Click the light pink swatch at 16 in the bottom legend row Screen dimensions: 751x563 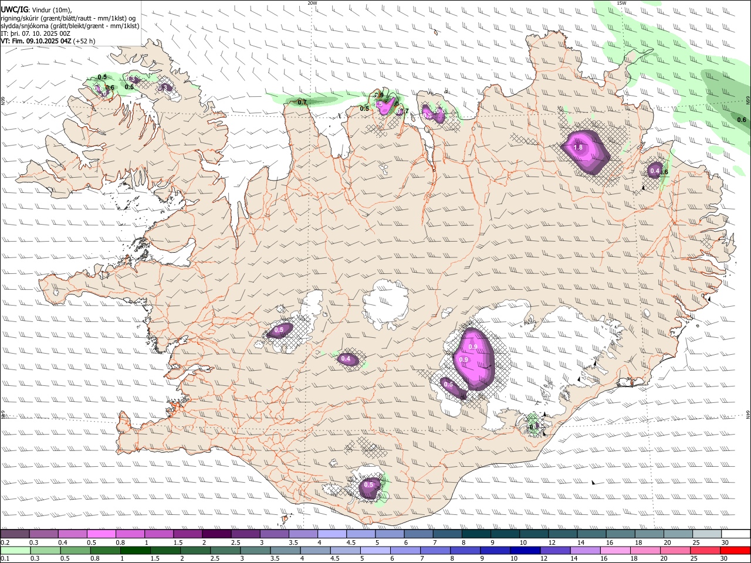615,551
